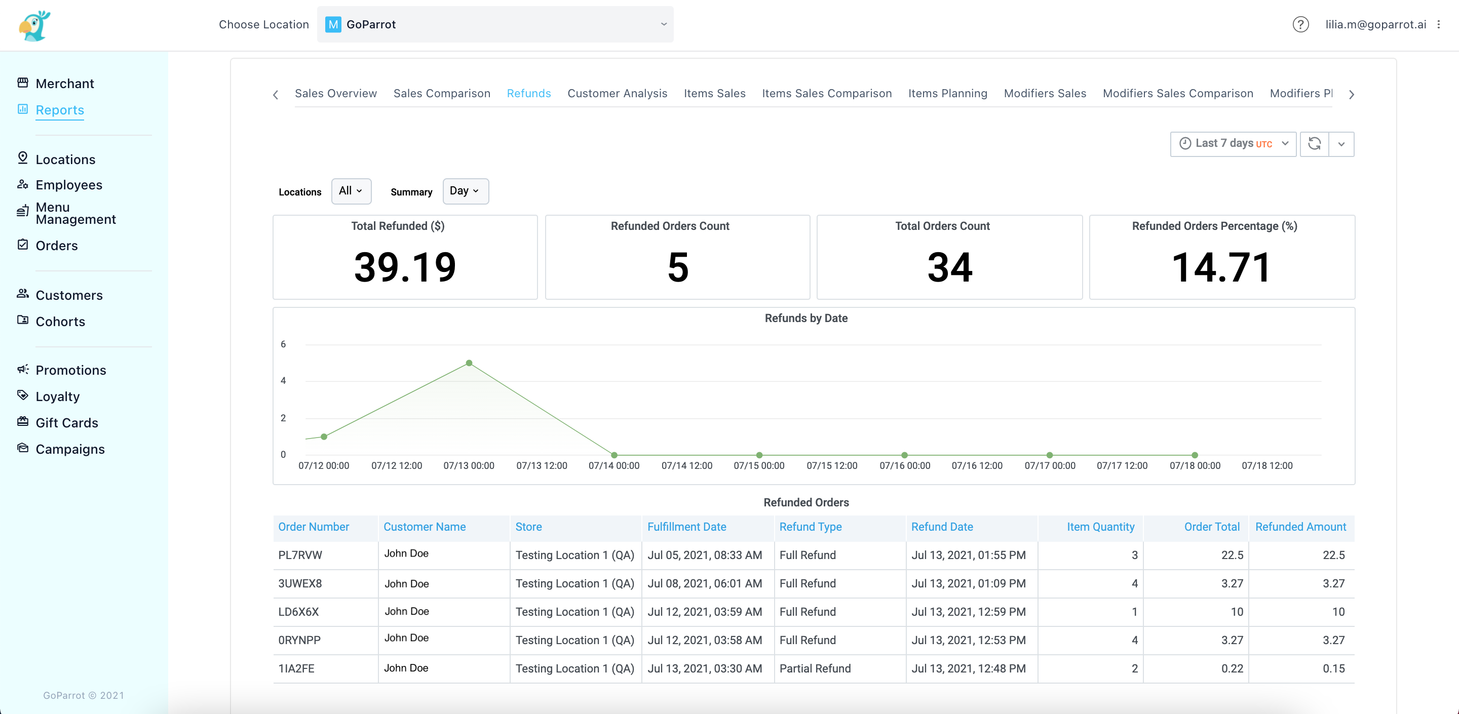Click the chart peak point near 07/13 00:00
The width and height of the screenshot is (1459, 714).
point(469,363)
